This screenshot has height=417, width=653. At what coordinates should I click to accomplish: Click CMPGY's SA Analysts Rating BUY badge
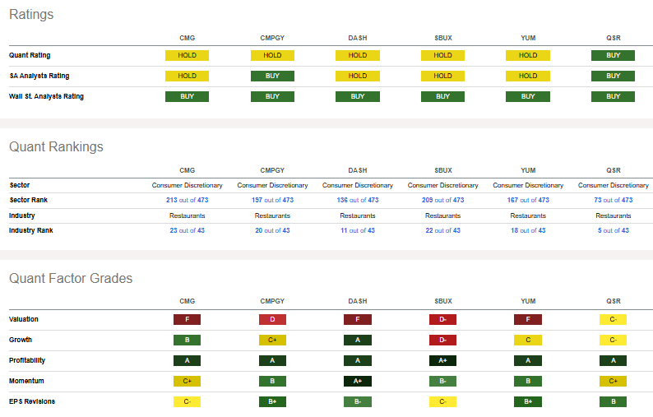click(x=272, y=76)
